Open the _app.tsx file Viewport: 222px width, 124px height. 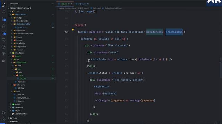pos(20,95)
